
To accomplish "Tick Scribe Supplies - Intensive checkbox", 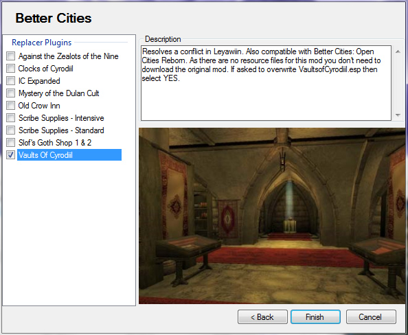I will tap(11, 118).
